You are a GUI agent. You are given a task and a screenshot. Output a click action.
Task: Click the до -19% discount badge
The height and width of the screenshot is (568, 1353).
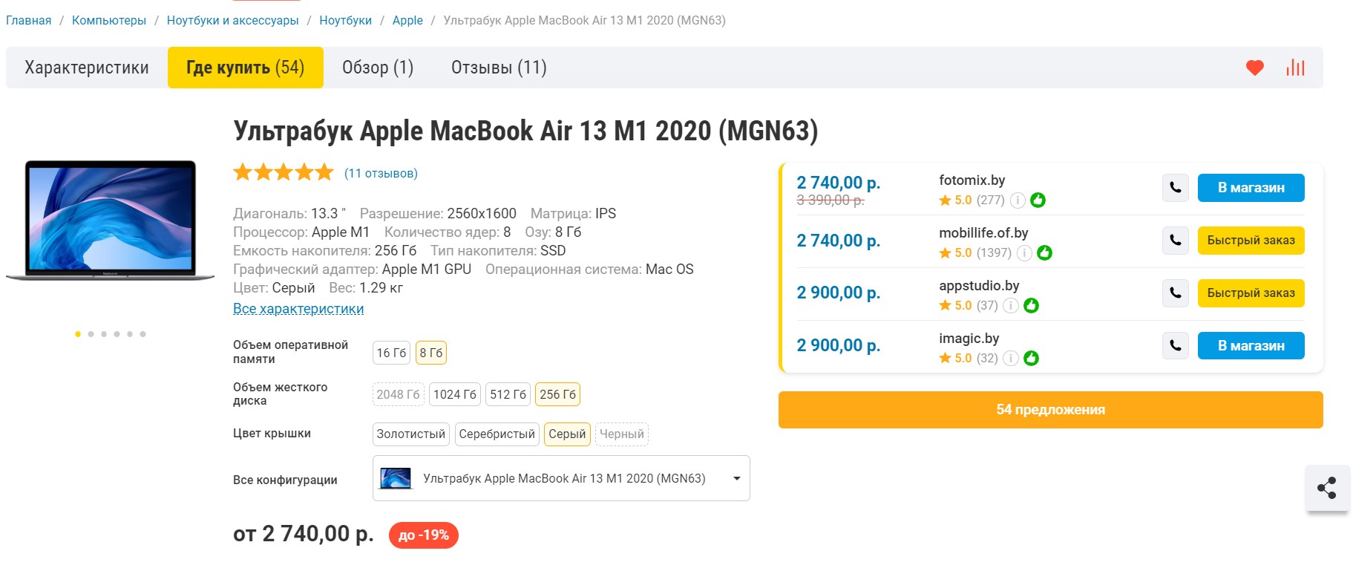tap(424, 535)
